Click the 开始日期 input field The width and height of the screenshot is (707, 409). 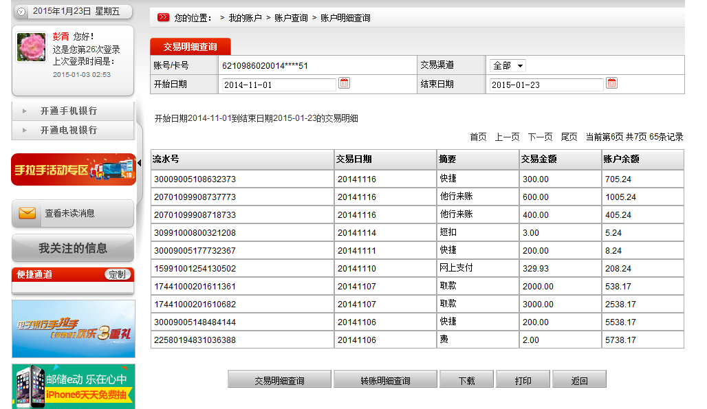pyautogui.click(x=278, y=85)
